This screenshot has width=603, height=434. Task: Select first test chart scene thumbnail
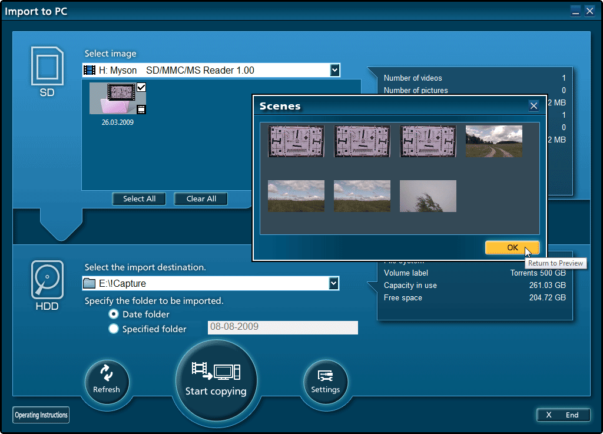296,141
